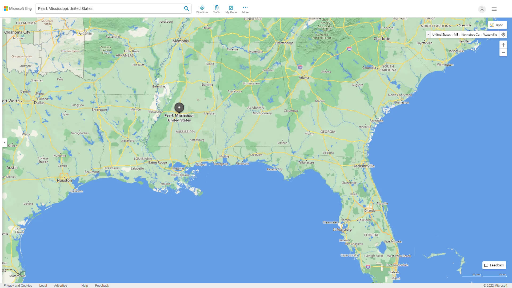Click the zoom in button
This screenshot has width=512, height=288.
(x=503, y=45)
